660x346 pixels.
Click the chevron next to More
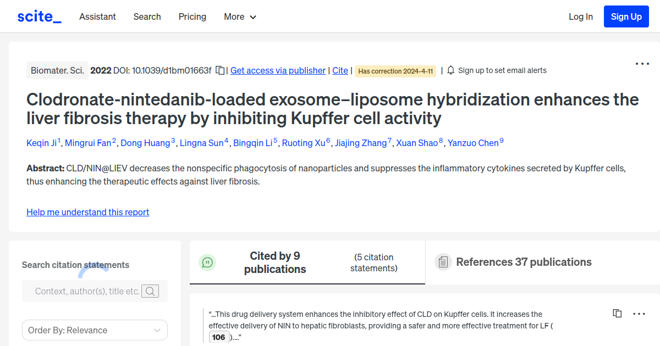click(253, 17)
